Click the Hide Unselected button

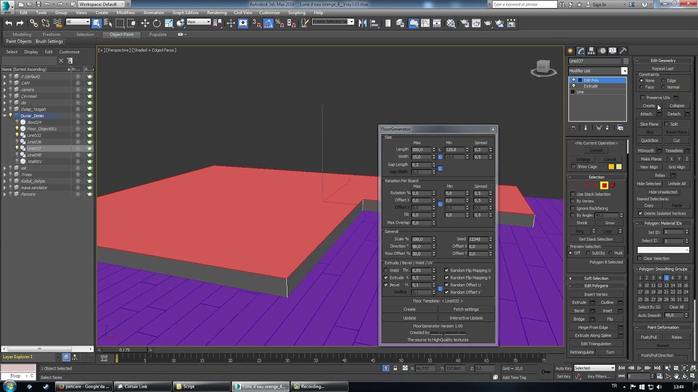pos(663,192)
